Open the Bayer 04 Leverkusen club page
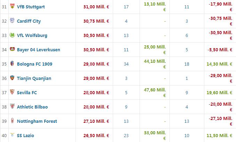This screenshot has width=236, height=142. click(39, 50)
